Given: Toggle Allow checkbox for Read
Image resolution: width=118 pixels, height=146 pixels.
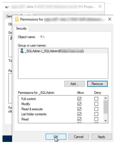Looking at the screenshot, I should click(x=79, y=119).
